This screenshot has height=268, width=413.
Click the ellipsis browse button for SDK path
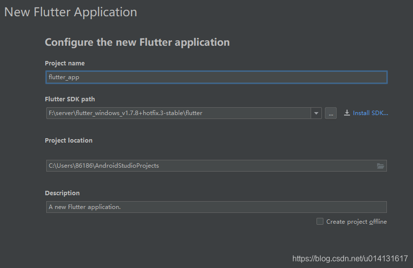coord(331,113)
